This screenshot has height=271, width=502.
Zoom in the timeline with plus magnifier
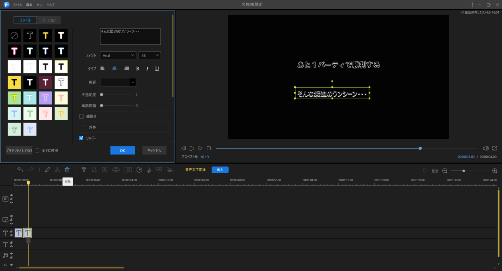[494, 171]
